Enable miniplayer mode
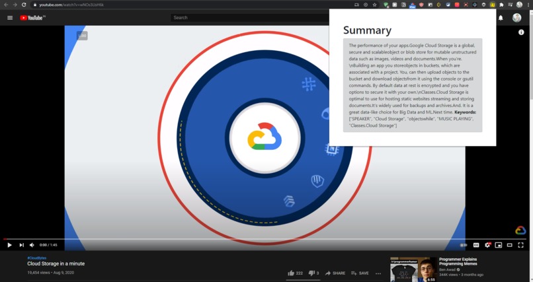The height and width of the screenshot is (282, 533). tap(499, 245)
